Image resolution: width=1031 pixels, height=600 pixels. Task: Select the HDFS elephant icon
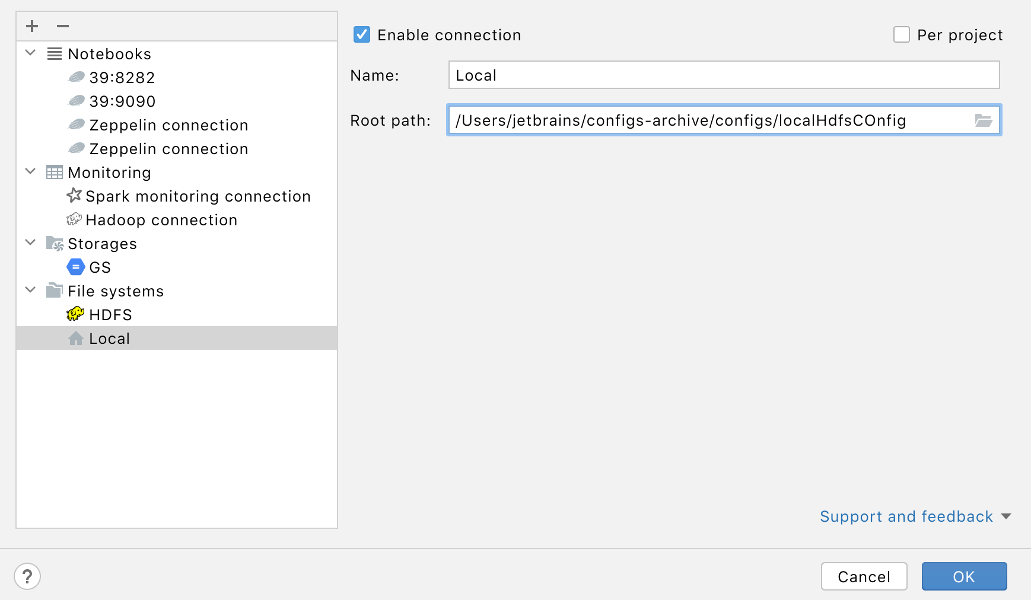[75, 314]
